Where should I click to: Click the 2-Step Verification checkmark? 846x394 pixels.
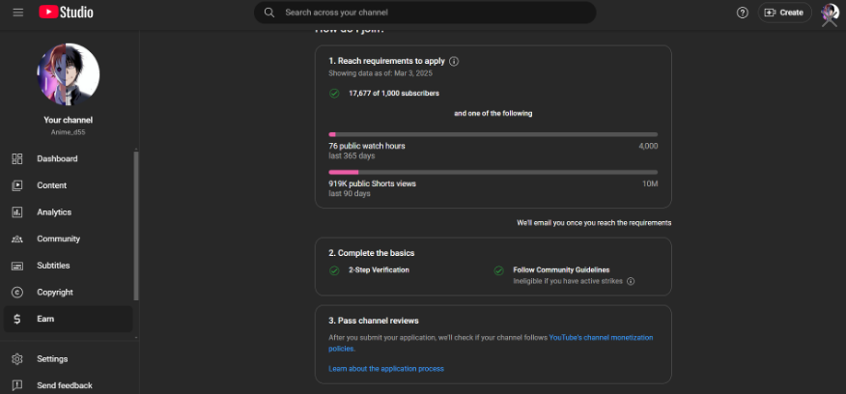pyautogui.click(x=334, y=270)
